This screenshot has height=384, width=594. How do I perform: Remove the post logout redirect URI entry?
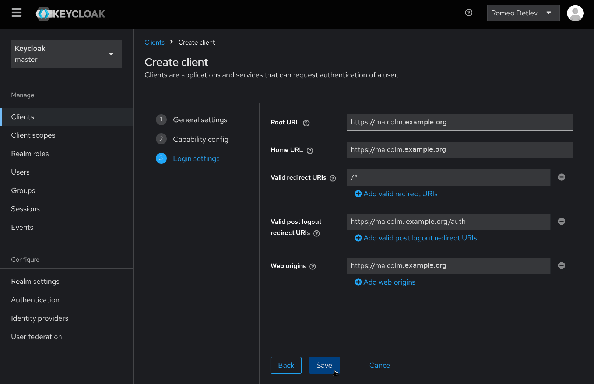pos(562,221)
